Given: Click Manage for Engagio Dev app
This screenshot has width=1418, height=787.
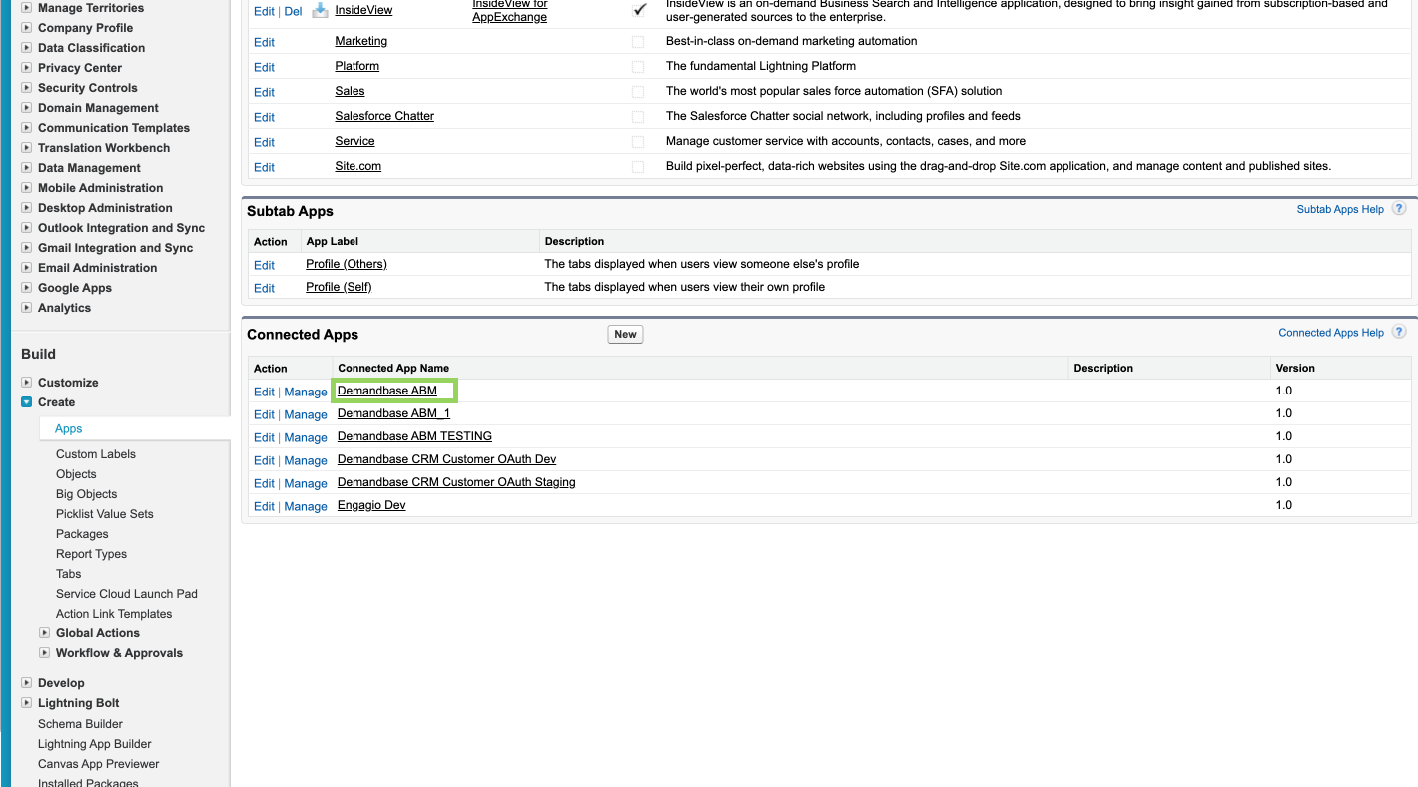Looking at the screenshot, I should click(305, 506).
